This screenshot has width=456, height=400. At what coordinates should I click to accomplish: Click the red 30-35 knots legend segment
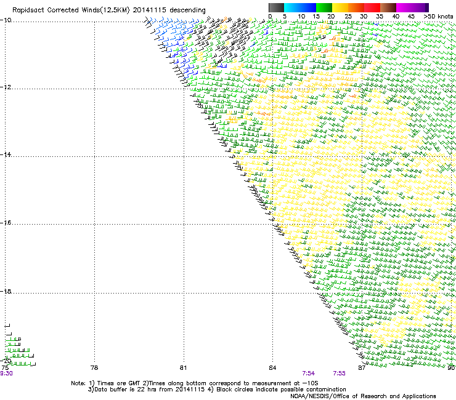pos(372,7)
